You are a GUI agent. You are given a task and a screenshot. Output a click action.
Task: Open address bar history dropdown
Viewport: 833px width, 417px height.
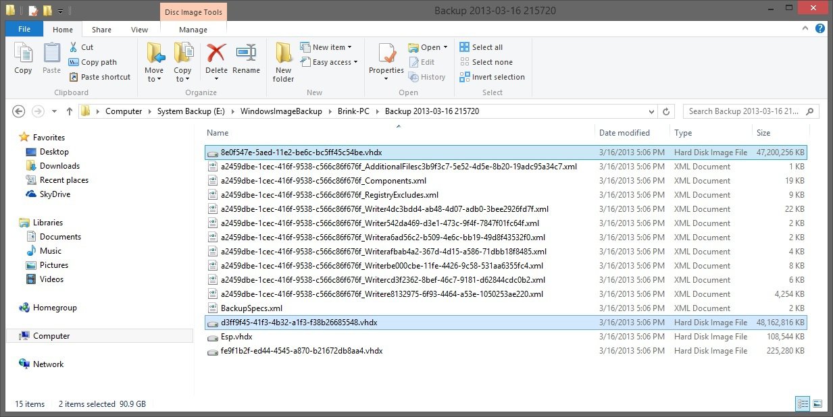tap(652, 111)
